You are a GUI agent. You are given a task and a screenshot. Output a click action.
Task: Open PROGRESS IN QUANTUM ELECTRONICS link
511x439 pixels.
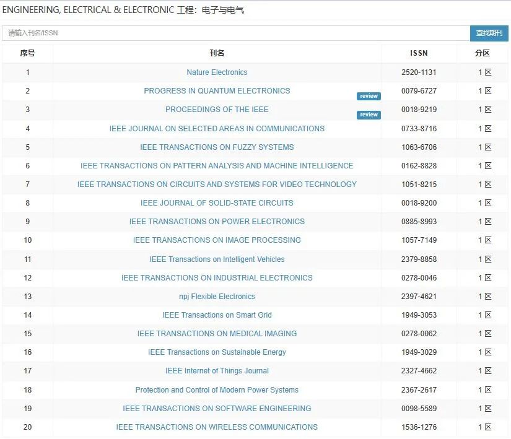217,91
